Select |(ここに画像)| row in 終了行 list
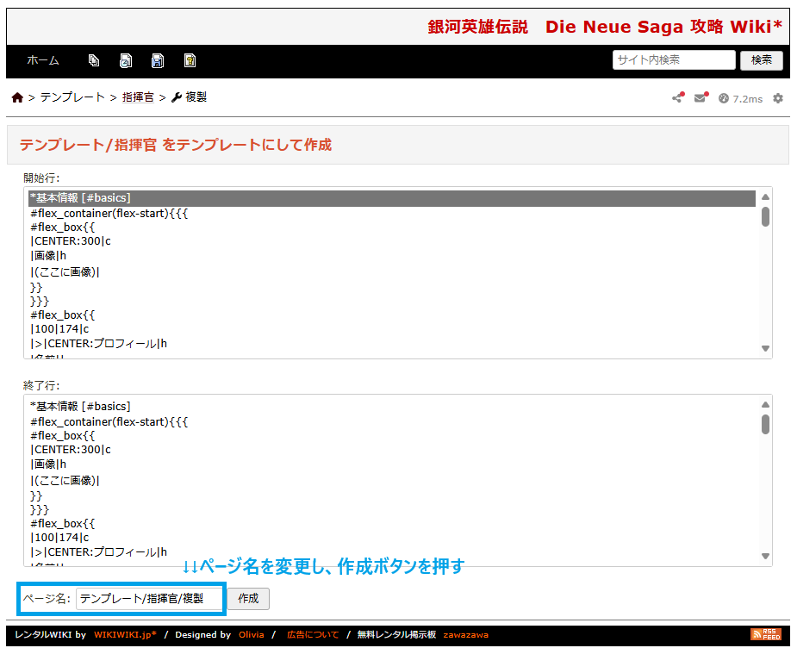 click(x=392, y=480)
